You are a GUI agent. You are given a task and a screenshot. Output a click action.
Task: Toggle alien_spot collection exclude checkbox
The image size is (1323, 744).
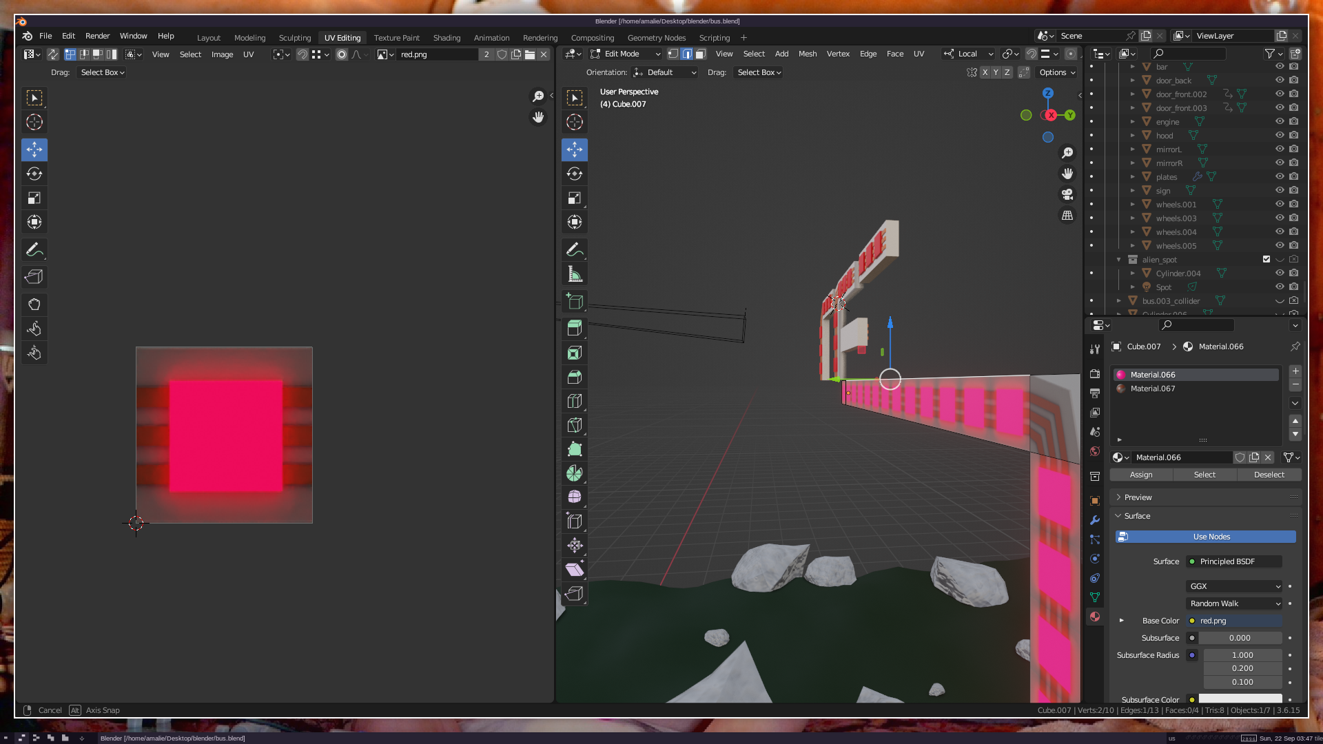coord(1266,260)
